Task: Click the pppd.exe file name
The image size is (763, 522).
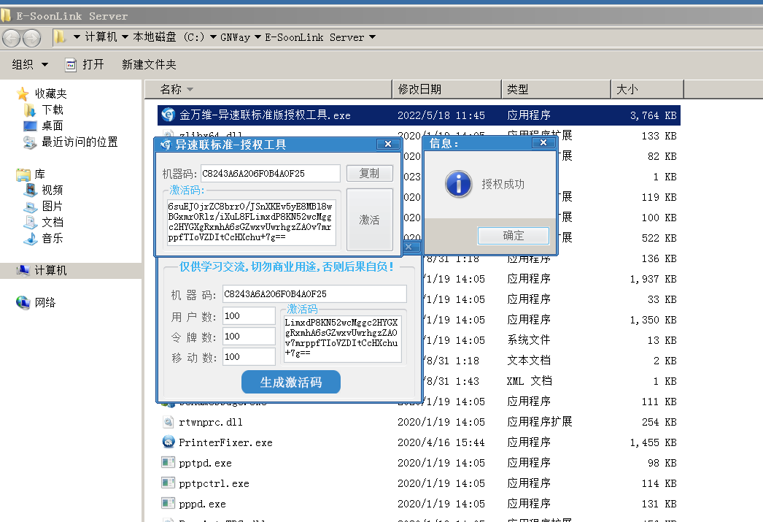Action: (203, 504)
